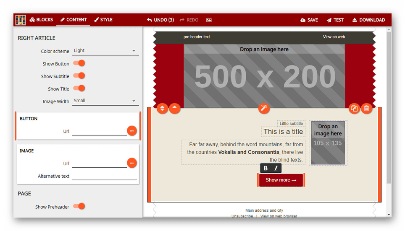Edit the This is a title text

click(x=283, y=132)
